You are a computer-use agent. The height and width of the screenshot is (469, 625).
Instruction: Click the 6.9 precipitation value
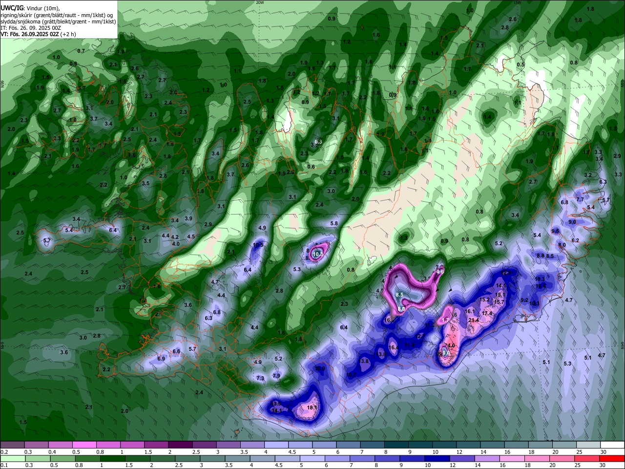pos(161,359)
